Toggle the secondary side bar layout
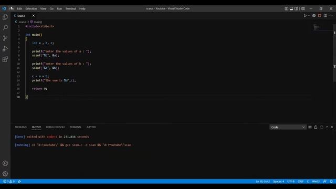 click(296, 8)
